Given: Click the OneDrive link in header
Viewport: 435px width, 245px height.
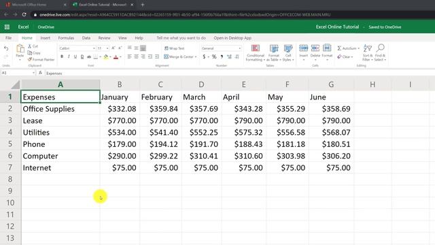Looking at the screenshot, I should 46,27.
